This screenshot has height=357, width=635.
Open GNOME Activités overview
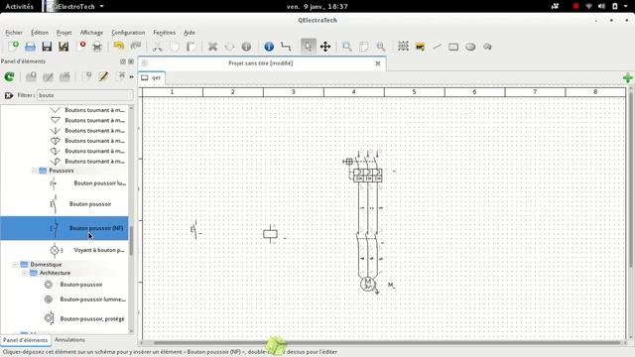(x=20, y=7)
